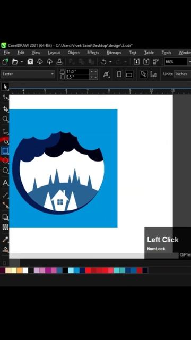Select the Crop tool
Image resolution: width=191 pixels, height=340 pixels.
[x=5, y=109]
